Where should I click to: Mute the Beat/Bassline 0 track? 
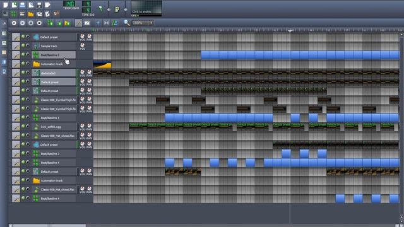click(x=23, y=55)
